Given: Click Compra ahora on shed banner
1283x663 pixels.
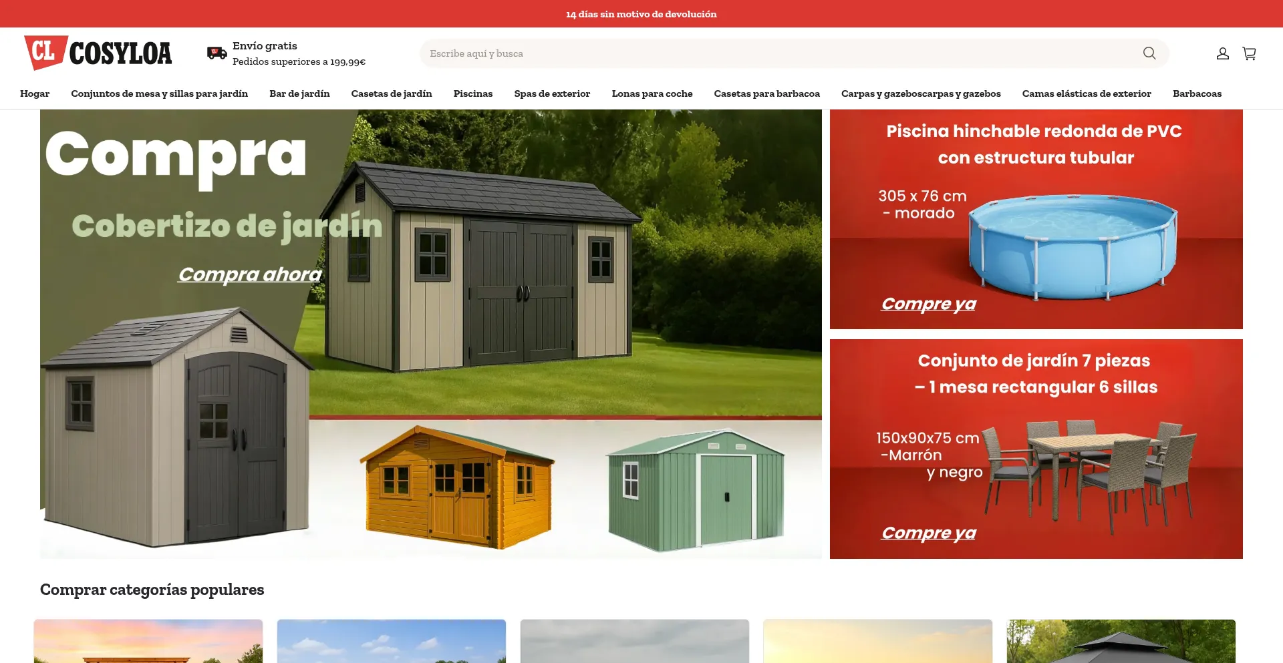Looking at the screenshot, I should [249, 274].
